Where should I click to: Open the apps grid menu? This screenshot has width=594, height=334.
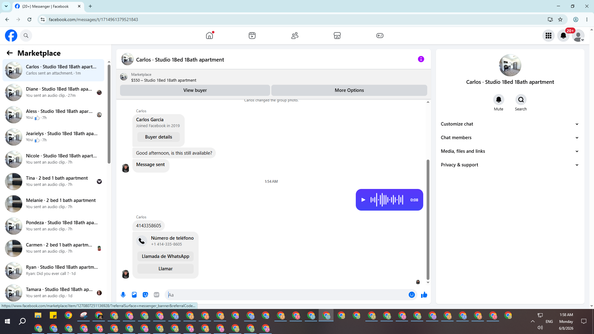point(549,36)
